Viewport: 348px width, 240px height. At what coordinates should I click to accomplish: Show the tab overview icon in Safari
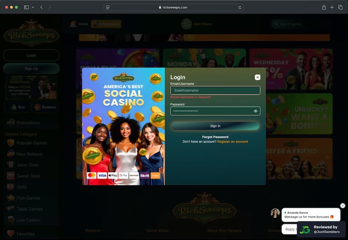point(340,7)
